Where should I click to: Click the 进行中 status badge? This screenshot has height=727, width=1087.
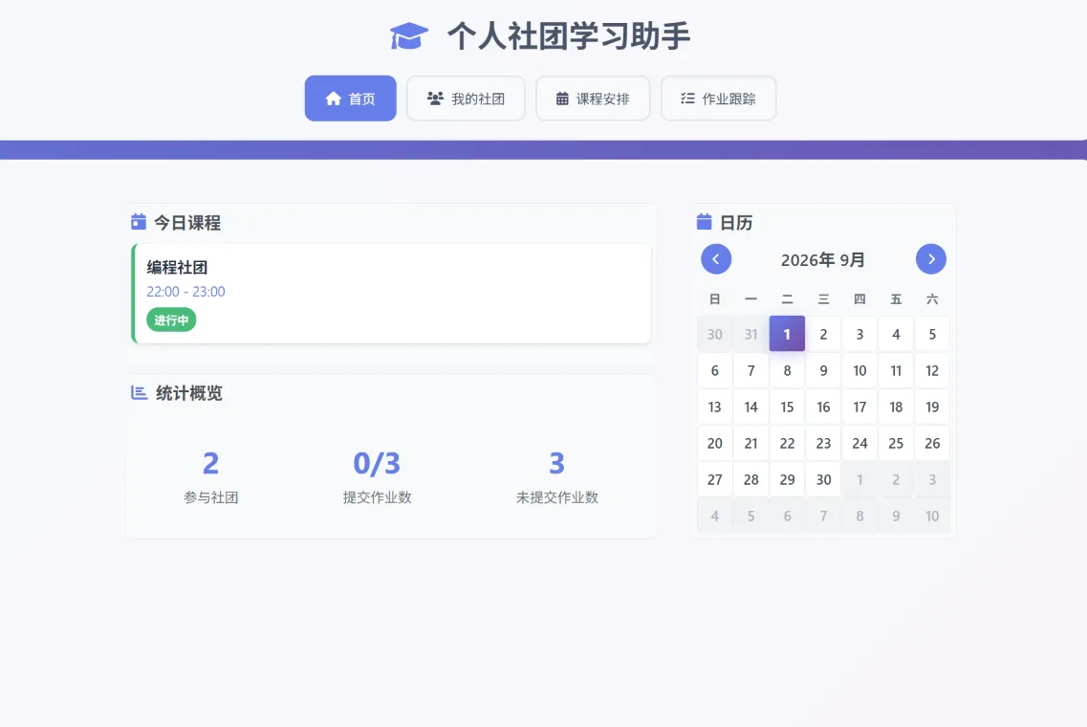click(x=171, y=319)
